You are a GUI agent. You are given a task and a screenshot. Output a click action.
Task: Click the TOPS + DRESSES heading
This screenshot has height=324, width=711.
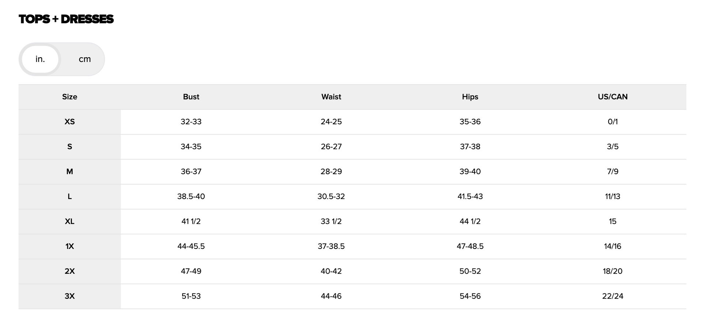(66, 19)
